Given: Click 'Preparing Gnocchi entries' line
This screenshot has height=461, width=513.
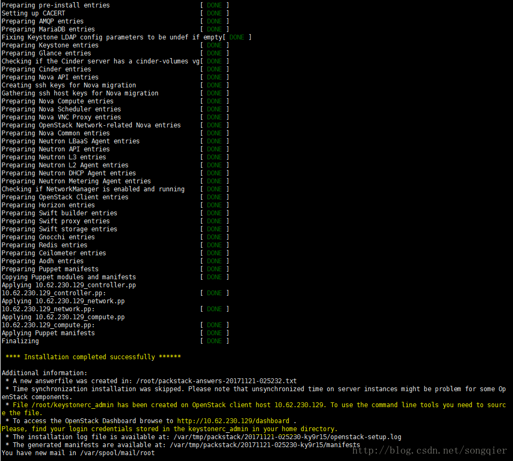Looking at the screenshot, I should tap(48, 238).
